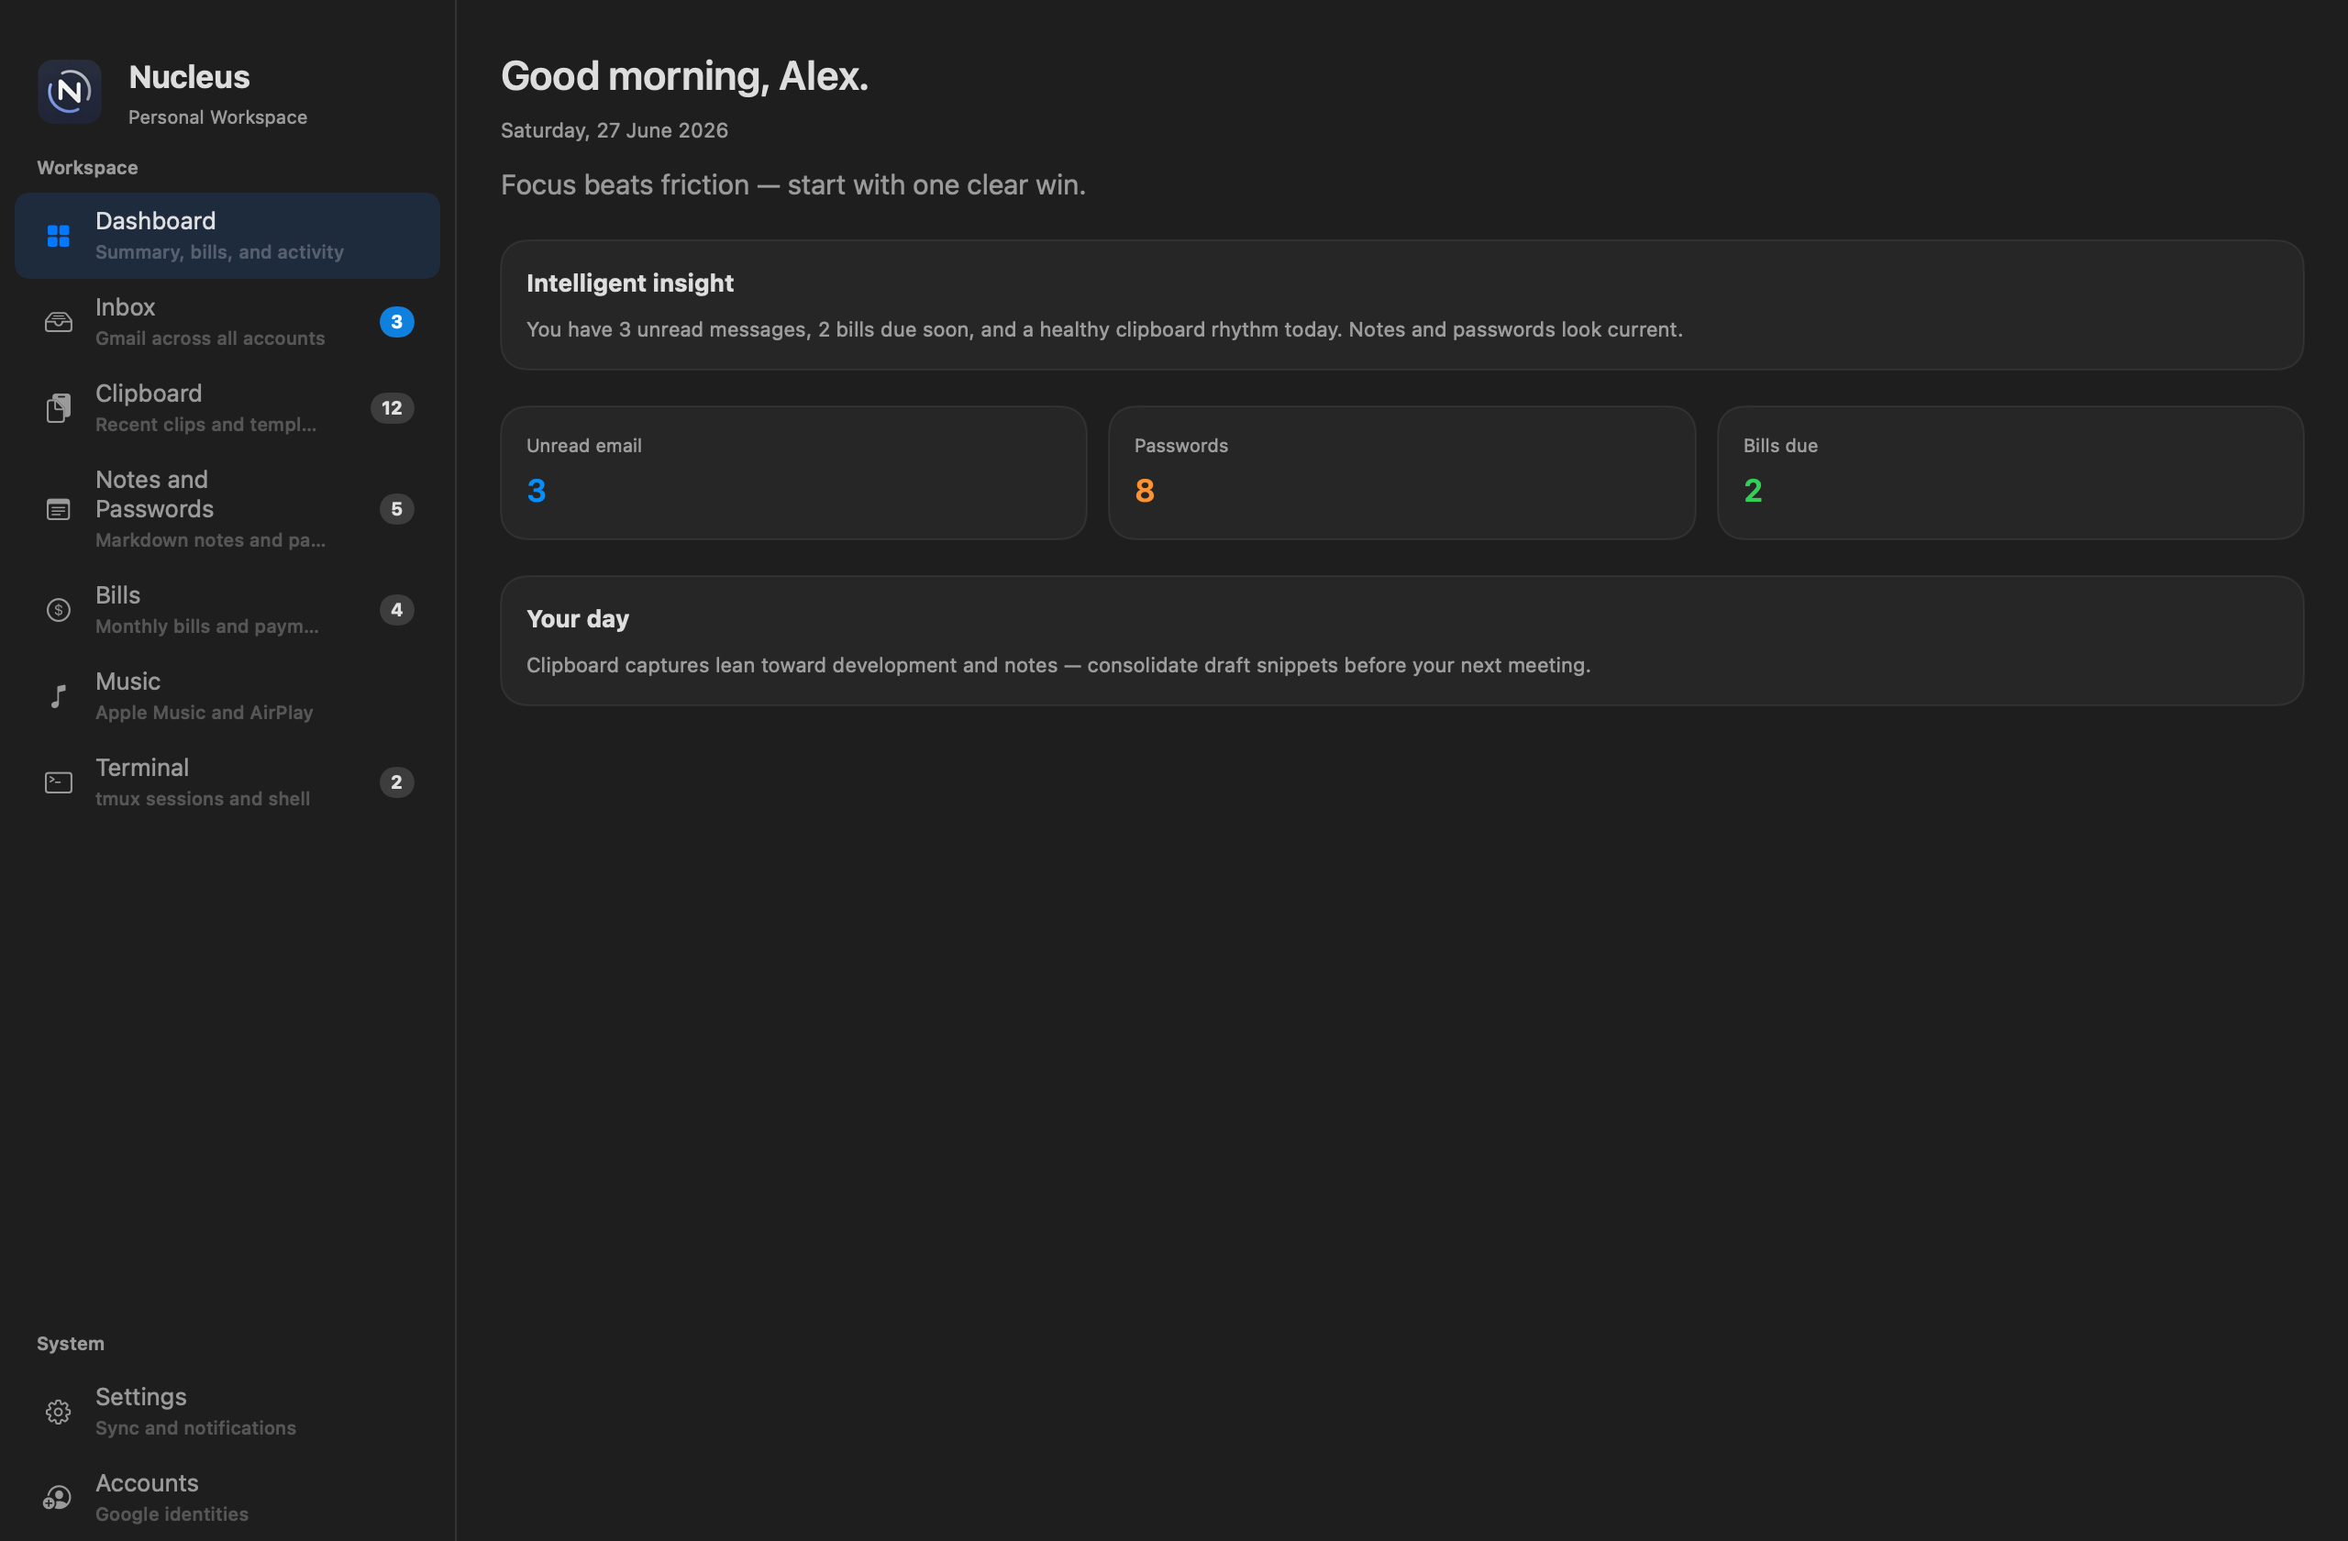2348x1541 pixels.
Task: Click the Summary, bills, and activity subtitle
Action: point(220,252)
